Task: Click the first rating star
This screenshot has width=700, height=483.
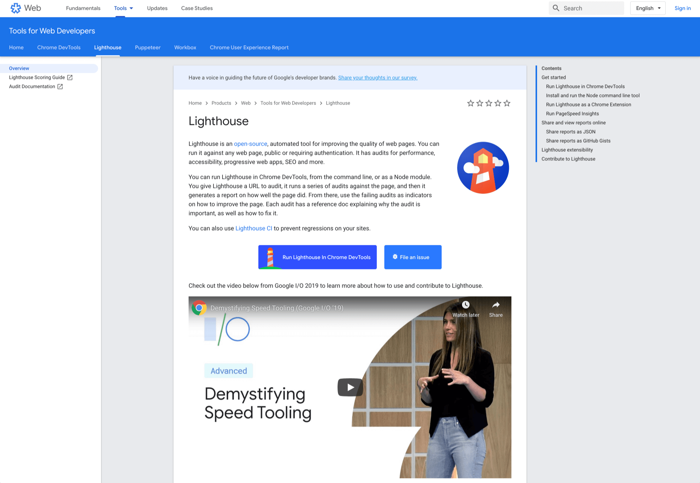Action: pos(470,103)
